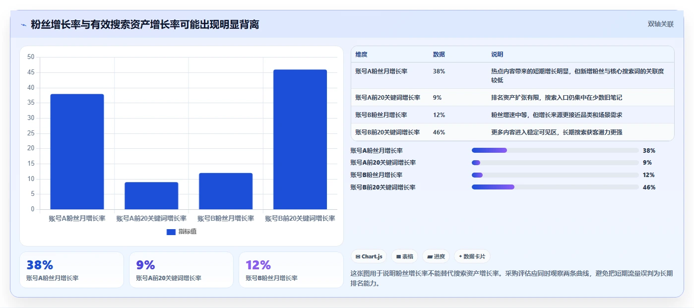Select the 账号A前20关键词增长率 table row name
The width and height of the screenshot is (694, 308).
click(388, 98)
